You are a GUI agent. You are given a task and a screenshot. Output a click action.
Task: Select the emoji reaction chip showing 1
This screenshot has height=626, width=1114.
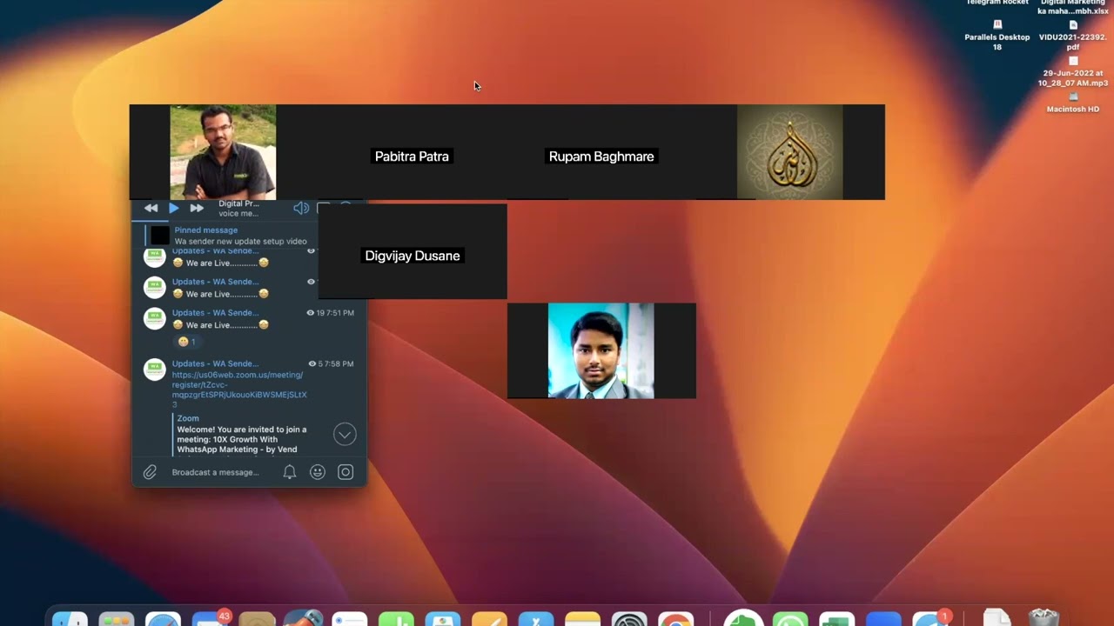coord(186,342)
